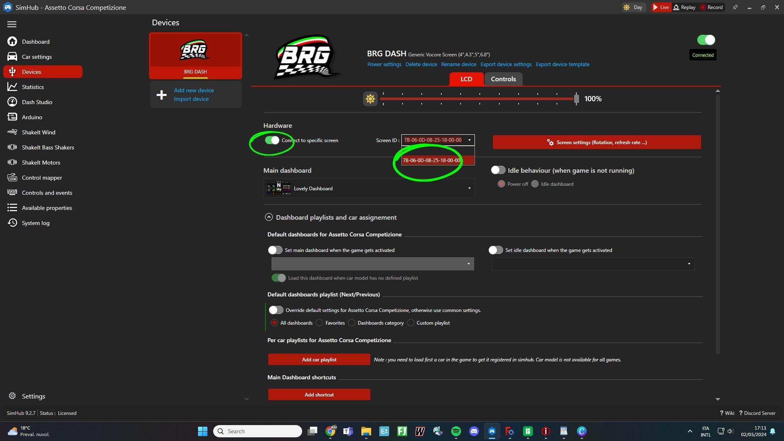Click the brightness sun icon

pos(370,99)
